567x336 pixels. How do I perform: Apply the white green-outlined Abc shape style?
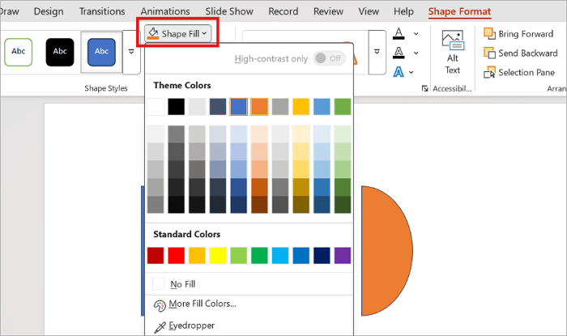tap(19, 52)
